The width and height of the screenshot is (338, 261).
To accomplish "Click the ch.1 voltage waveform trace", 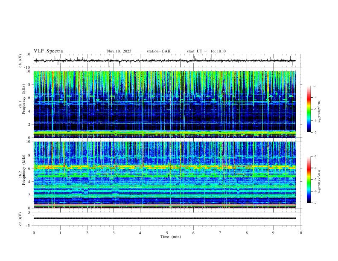I will pos(164,61).
